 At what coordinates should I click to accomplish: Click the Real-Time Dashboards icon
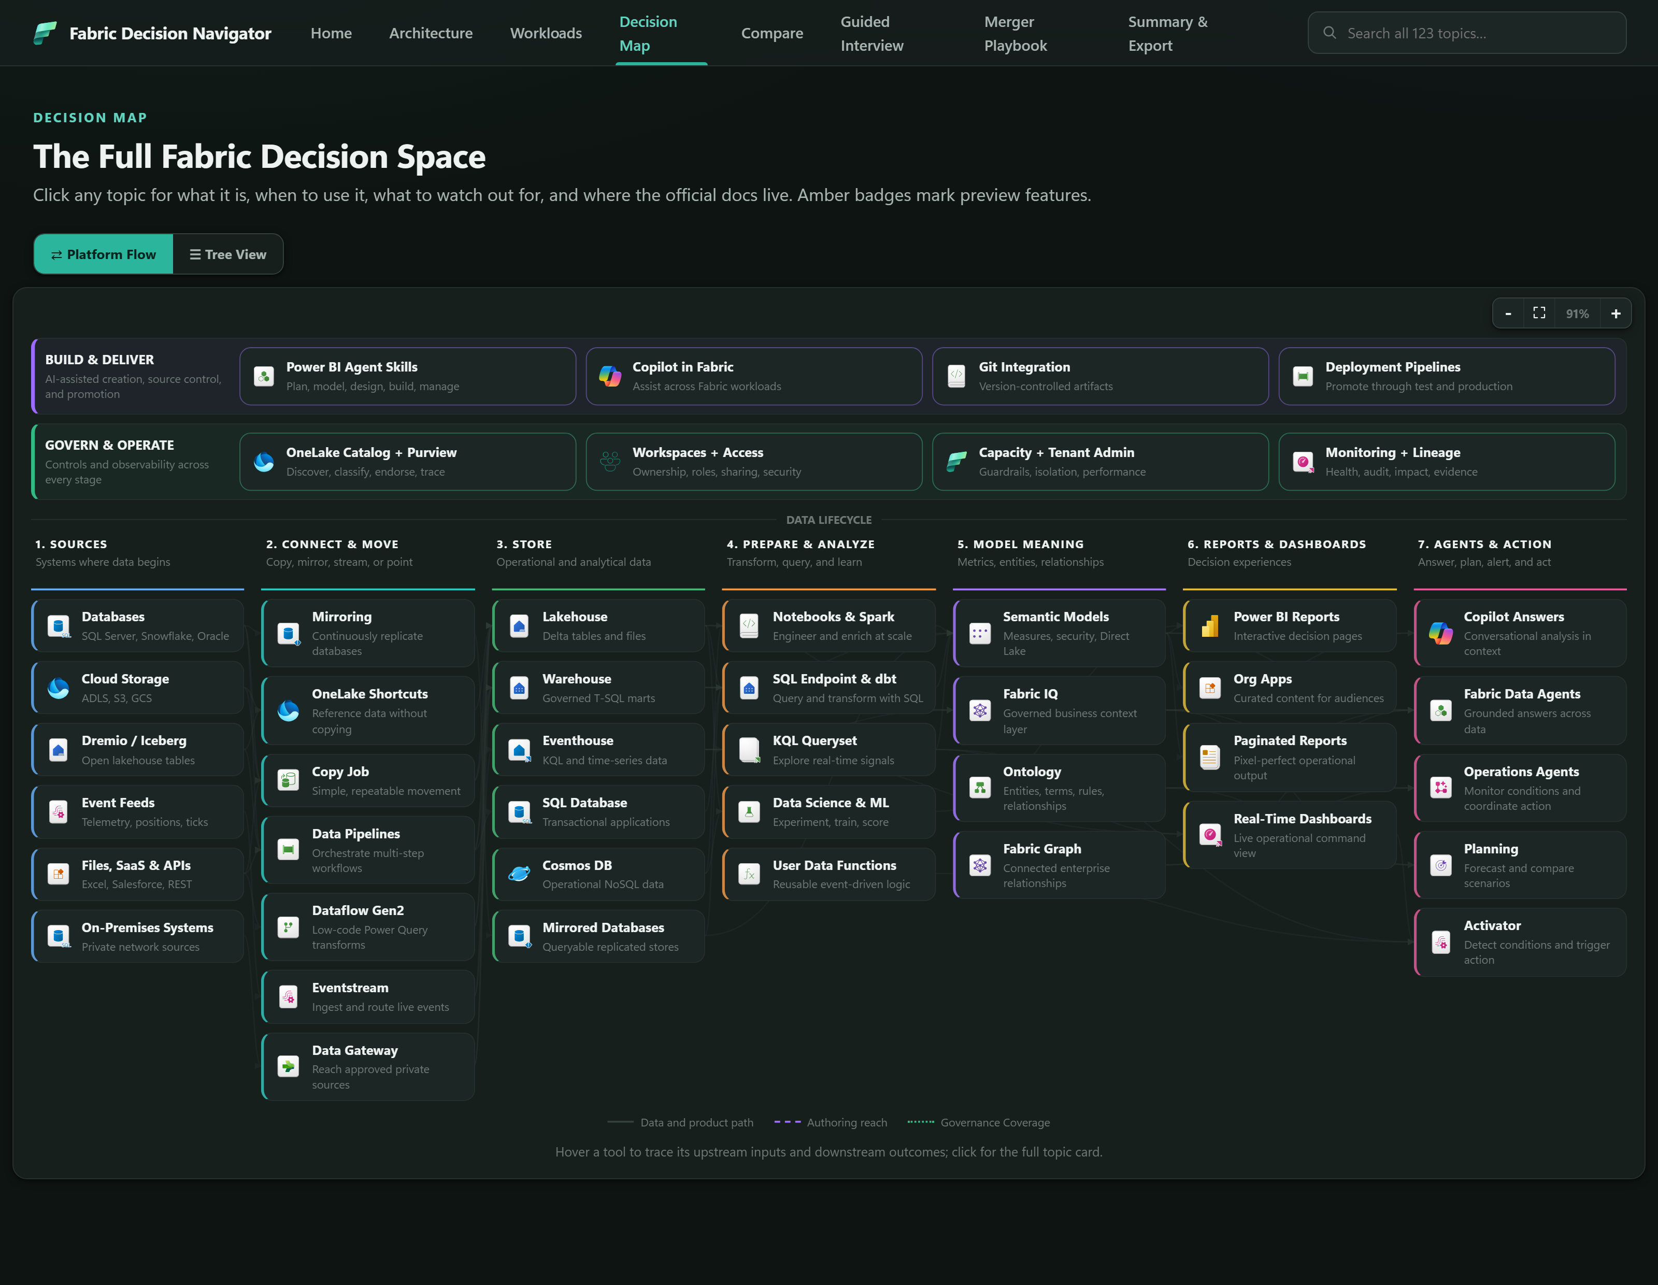[1210, 835]
